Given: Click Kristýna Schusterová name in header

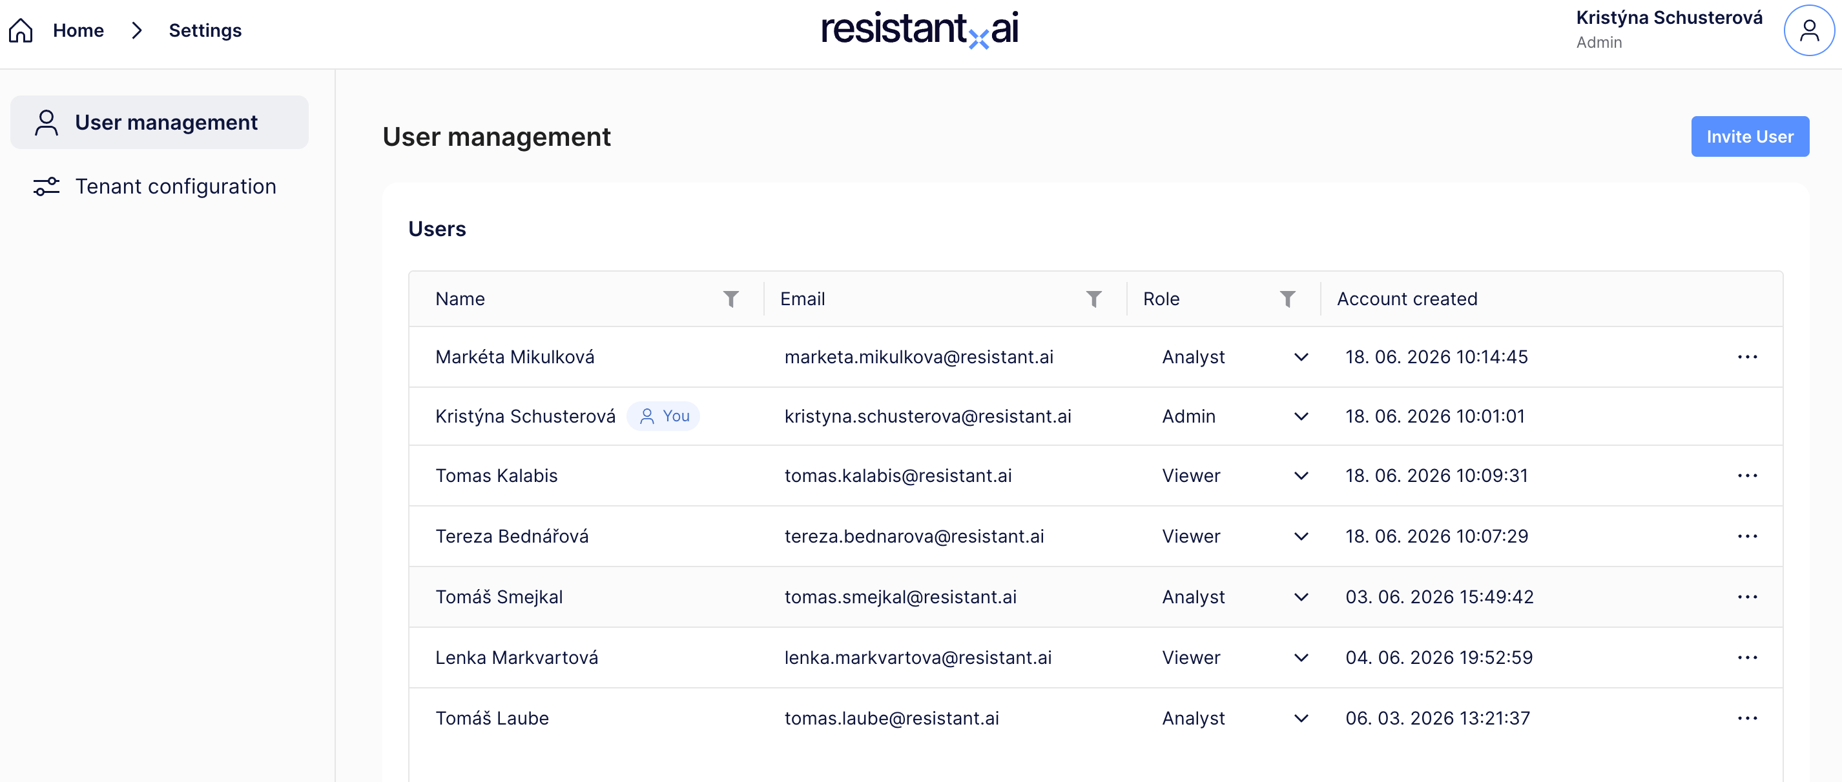Looking at the screenshot, I should [x=1669, y=18].
